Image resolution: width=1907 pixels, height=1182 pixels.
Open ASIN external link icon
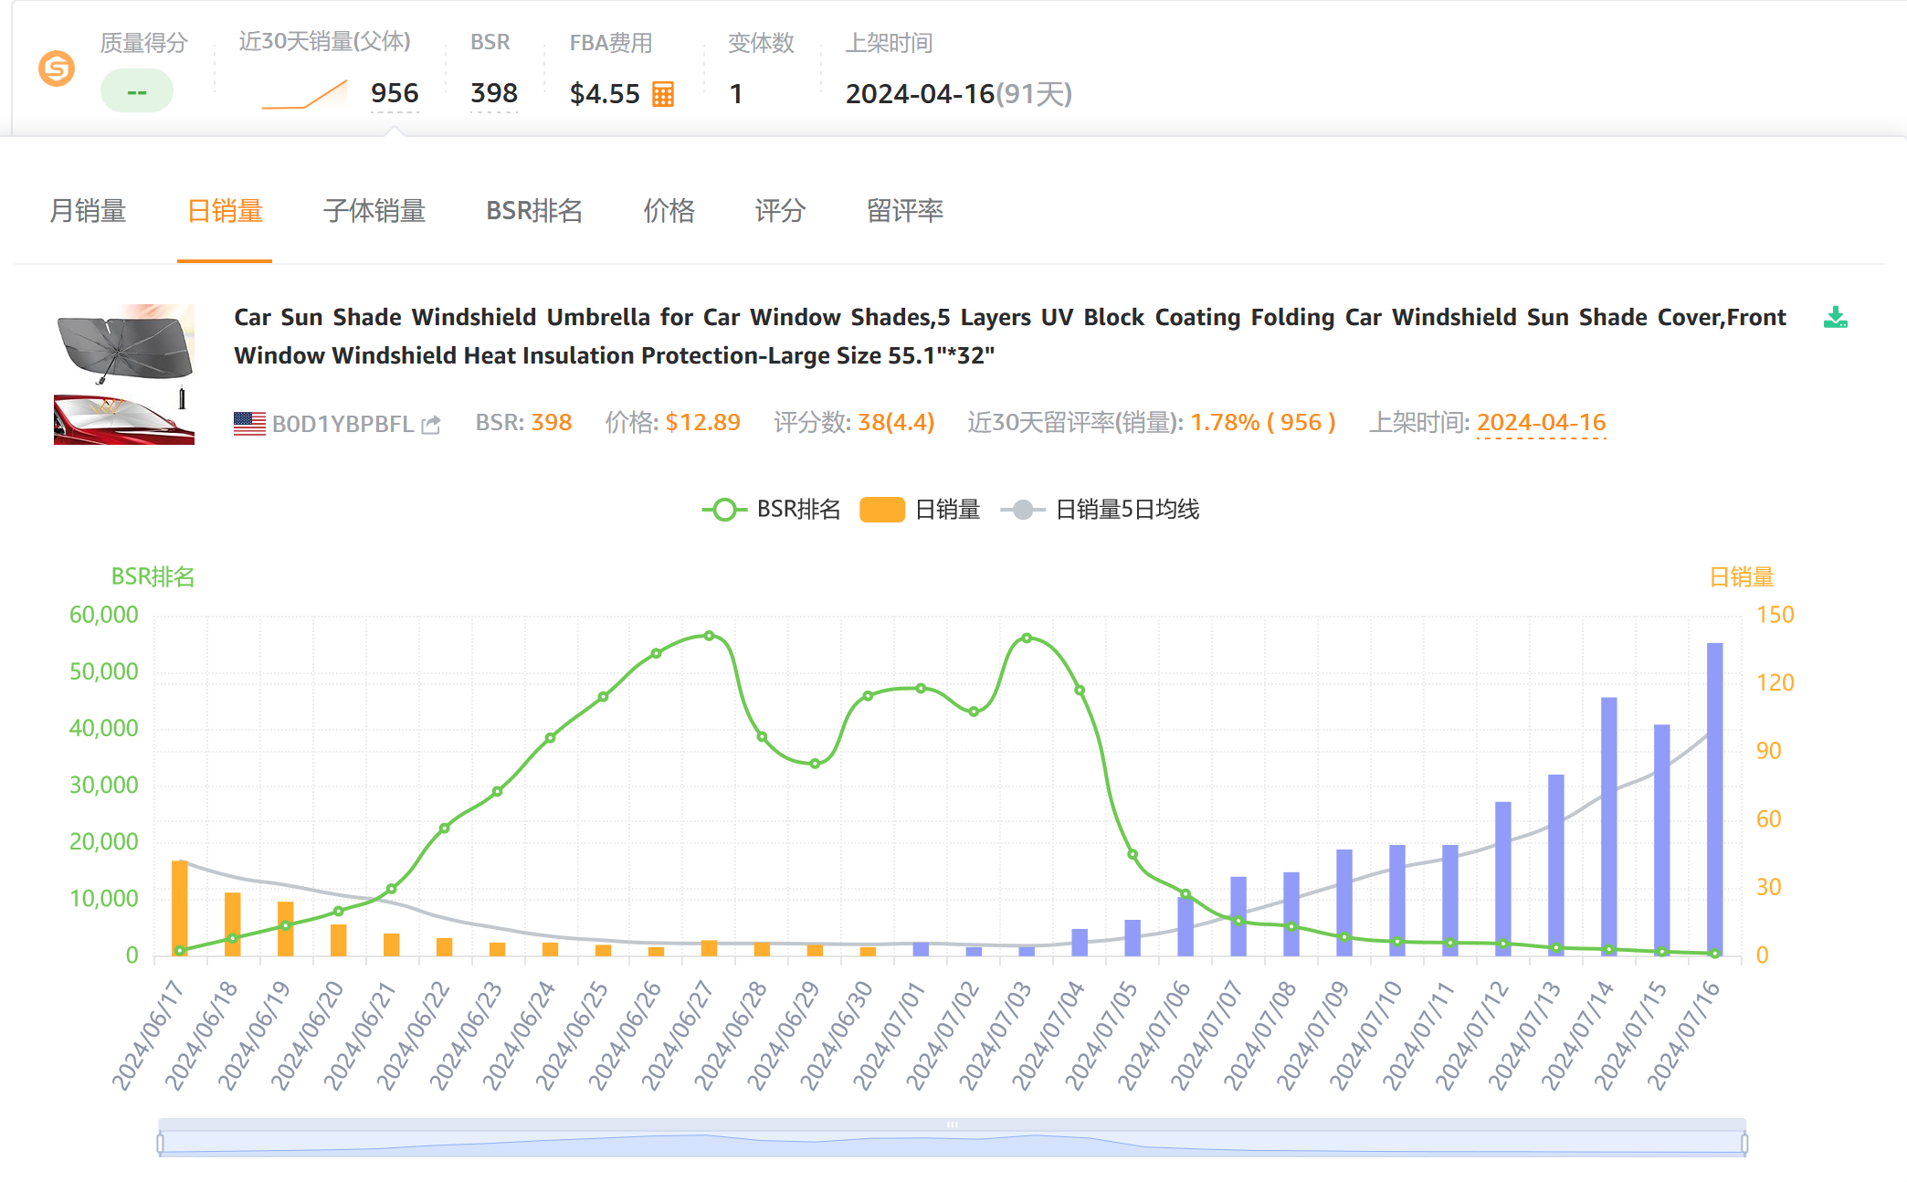[431, 425]
